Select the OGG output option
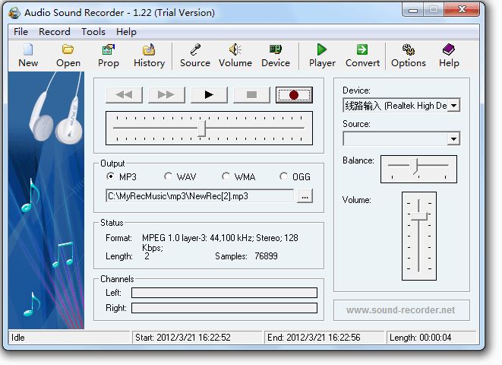Screen dimensions: 502x365 pos(284,176)
